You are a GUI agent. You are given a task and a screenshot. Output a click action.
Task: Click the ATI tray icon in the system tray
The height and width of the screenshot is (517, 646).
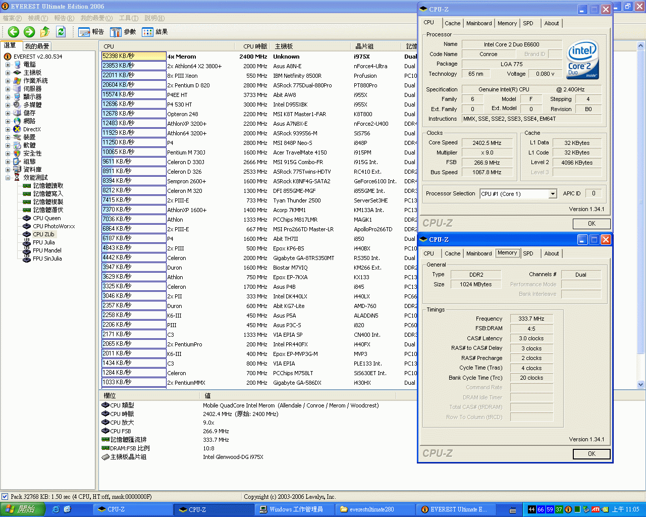[596, 509]
